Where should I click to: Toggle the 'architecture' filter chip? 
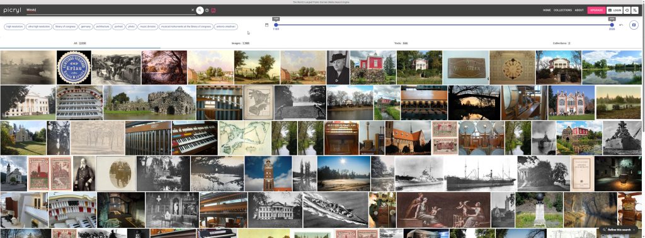[x=102, y=26]
